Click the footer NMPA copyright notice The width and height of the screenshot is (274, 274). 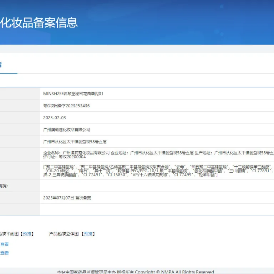point(136,272)
